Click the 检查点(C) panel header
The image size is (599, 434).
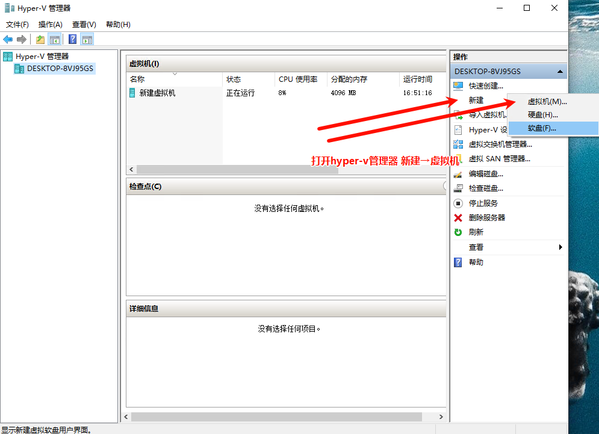286,187
